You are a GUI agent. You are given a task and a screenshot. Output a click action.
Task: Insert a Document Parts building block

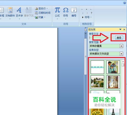coord(10,12)
